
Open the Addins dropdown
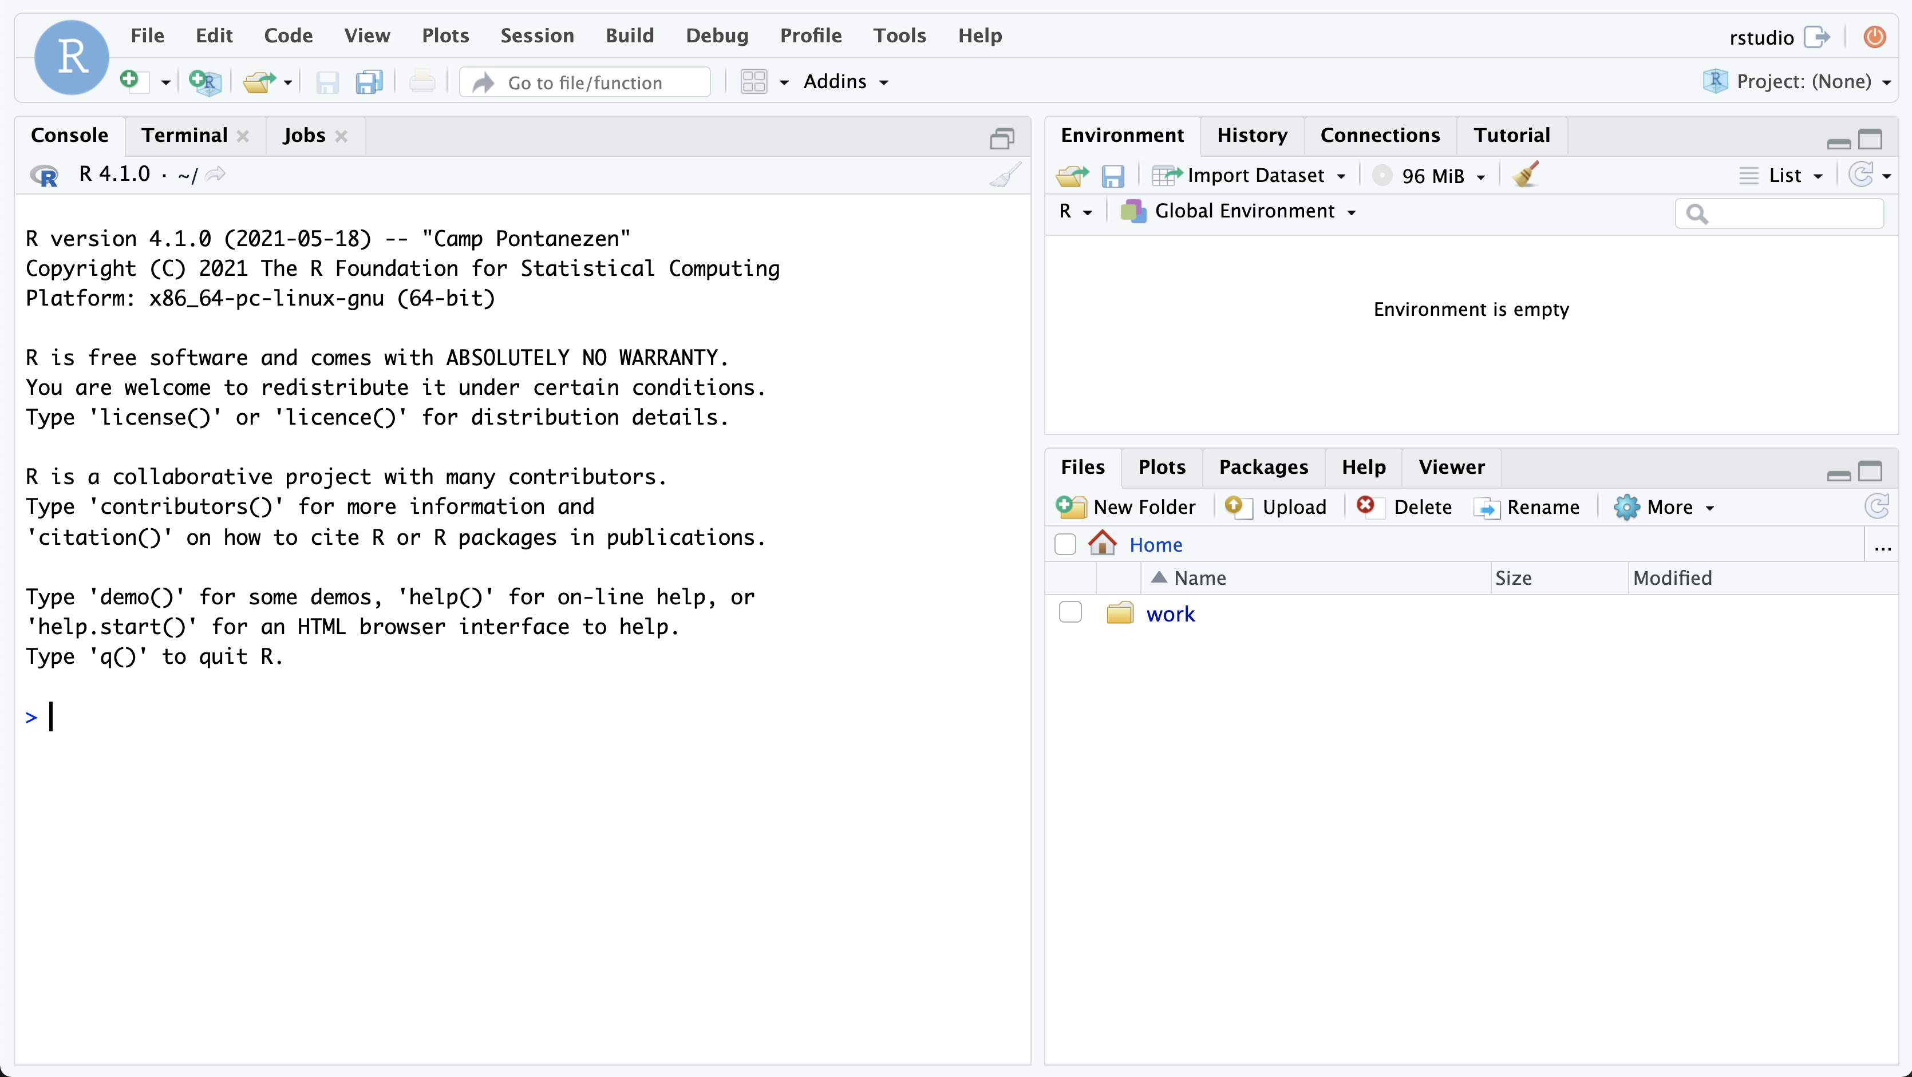pos(846,82)
